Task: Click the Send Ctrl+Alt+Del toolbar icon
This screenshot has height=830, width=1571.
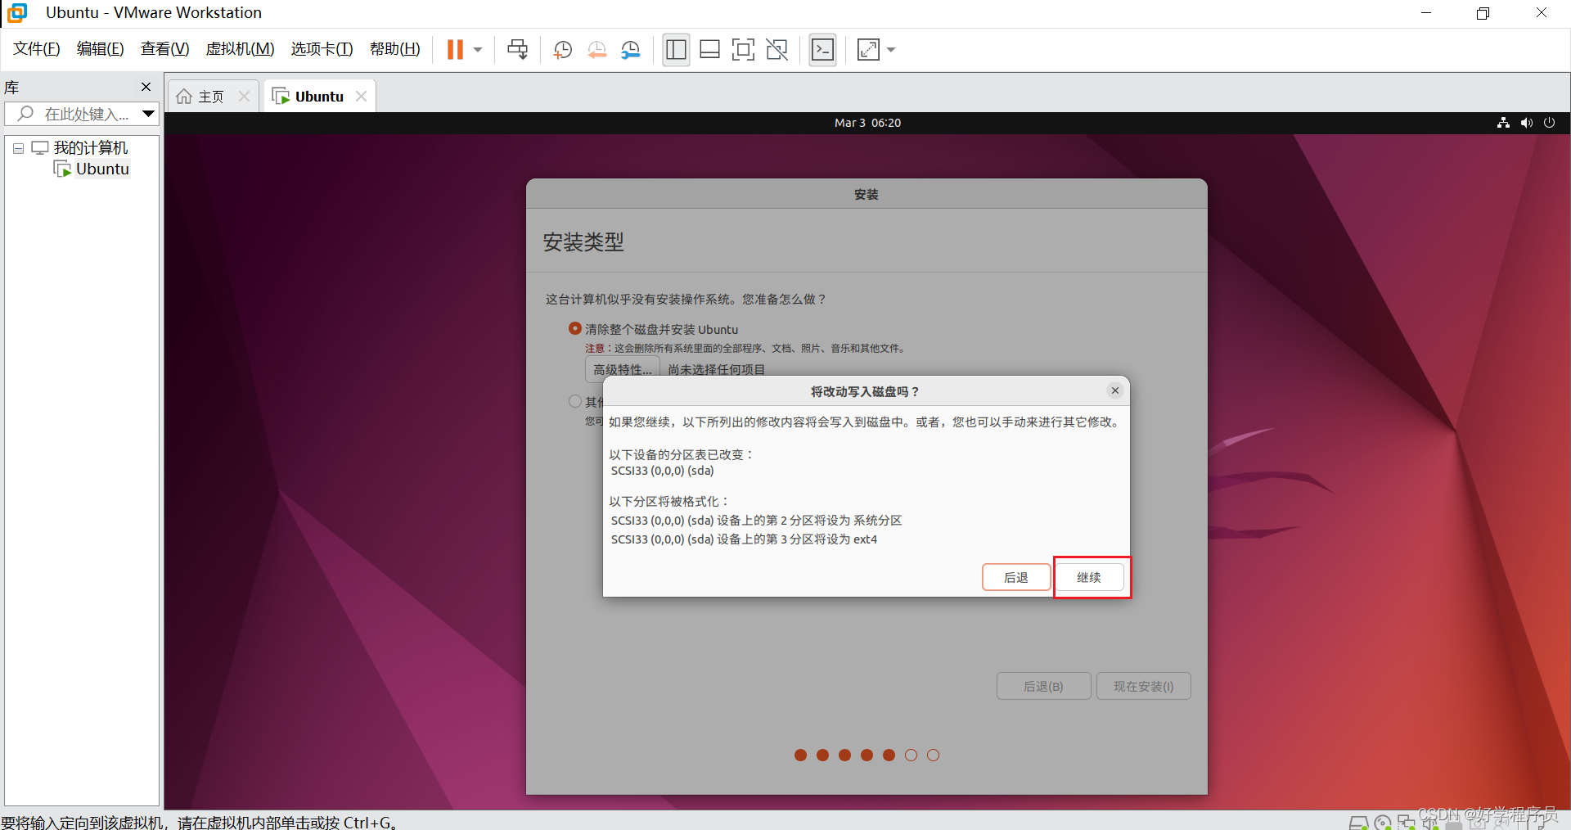Action: [518, 50]
